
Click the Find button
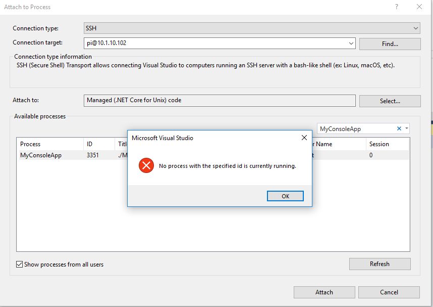coord(389,43)
